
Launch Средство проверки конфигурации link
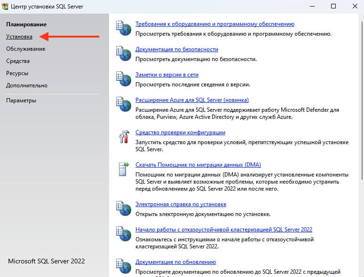[181, 132]
